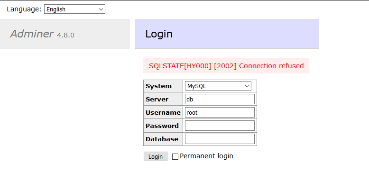
Task: Click the Username row label
Action: 163,113
